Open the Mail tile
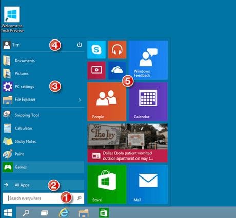This screenshot has height=218, width=236. coord(148,184)
